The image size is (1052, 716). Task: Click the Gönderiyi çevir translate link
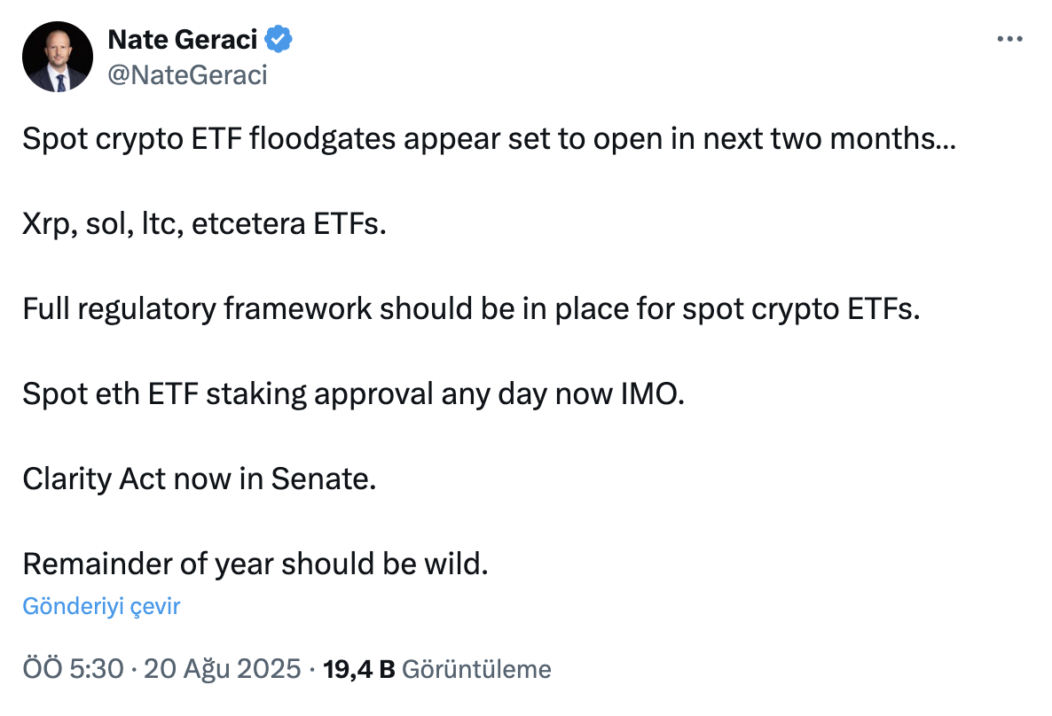coord(101,606)
